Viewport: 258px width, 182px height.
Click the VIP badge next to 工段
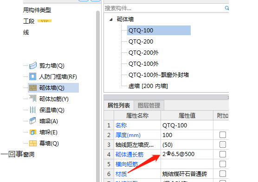tap(45, 21)
